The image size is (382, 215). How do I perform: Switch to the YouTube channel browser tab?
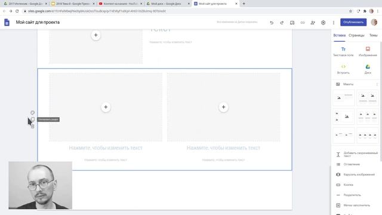[x=121, y=4]
